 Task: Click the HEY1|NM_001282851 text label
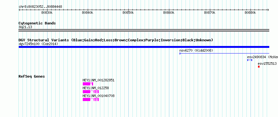pos(98,80)
